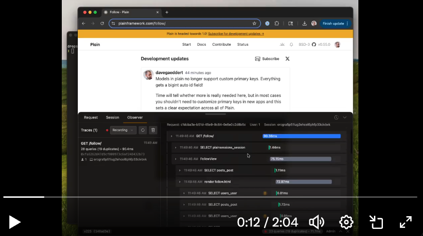Click Finish update button
Viewport: 423px width, 236px height.
[335, 24]
